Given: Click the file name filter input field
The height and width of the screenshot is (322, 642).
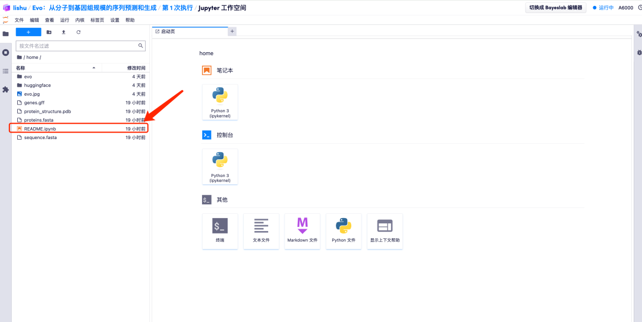Looking at the screenshot, I should (x=77, y=46).
